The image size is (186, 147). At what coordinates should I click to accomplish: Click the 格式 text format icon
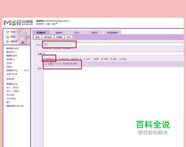[x=120, y=59]
